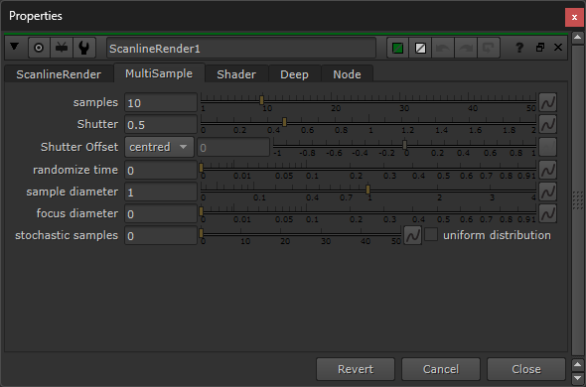586x387 pixels.
Task: Float the properties panel with the window icon
Action: tap(539, 48)
